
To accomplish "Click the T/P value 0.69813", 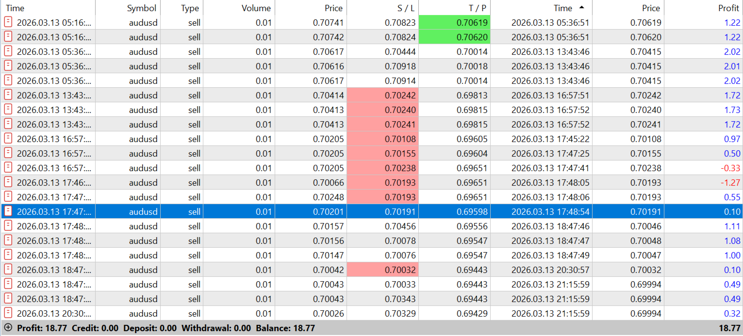I will 472,95.
